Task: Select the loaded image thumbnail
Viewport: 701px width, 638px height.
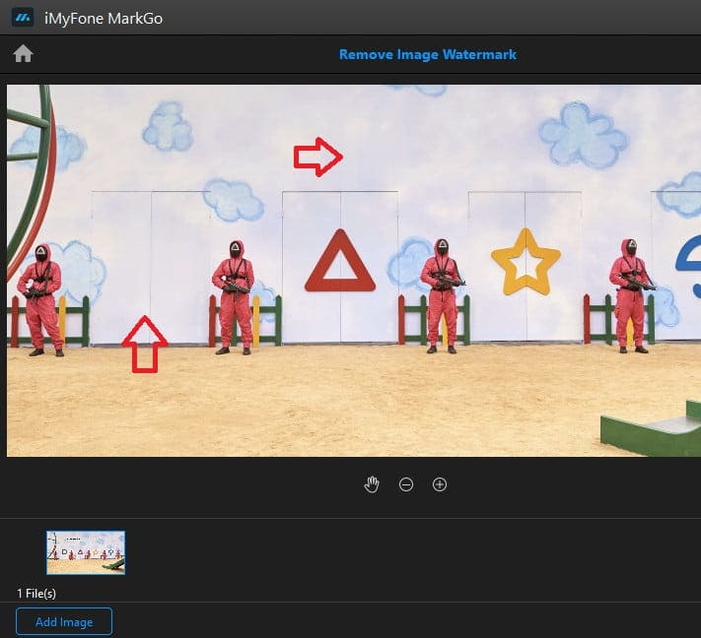Action: (86, 552)
